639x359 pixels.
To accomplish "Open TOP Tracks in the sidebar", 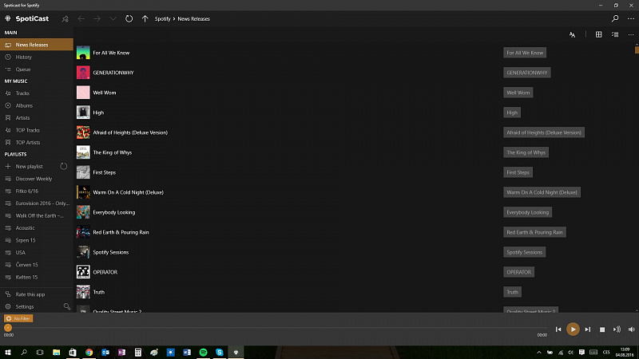I will 37,130.
